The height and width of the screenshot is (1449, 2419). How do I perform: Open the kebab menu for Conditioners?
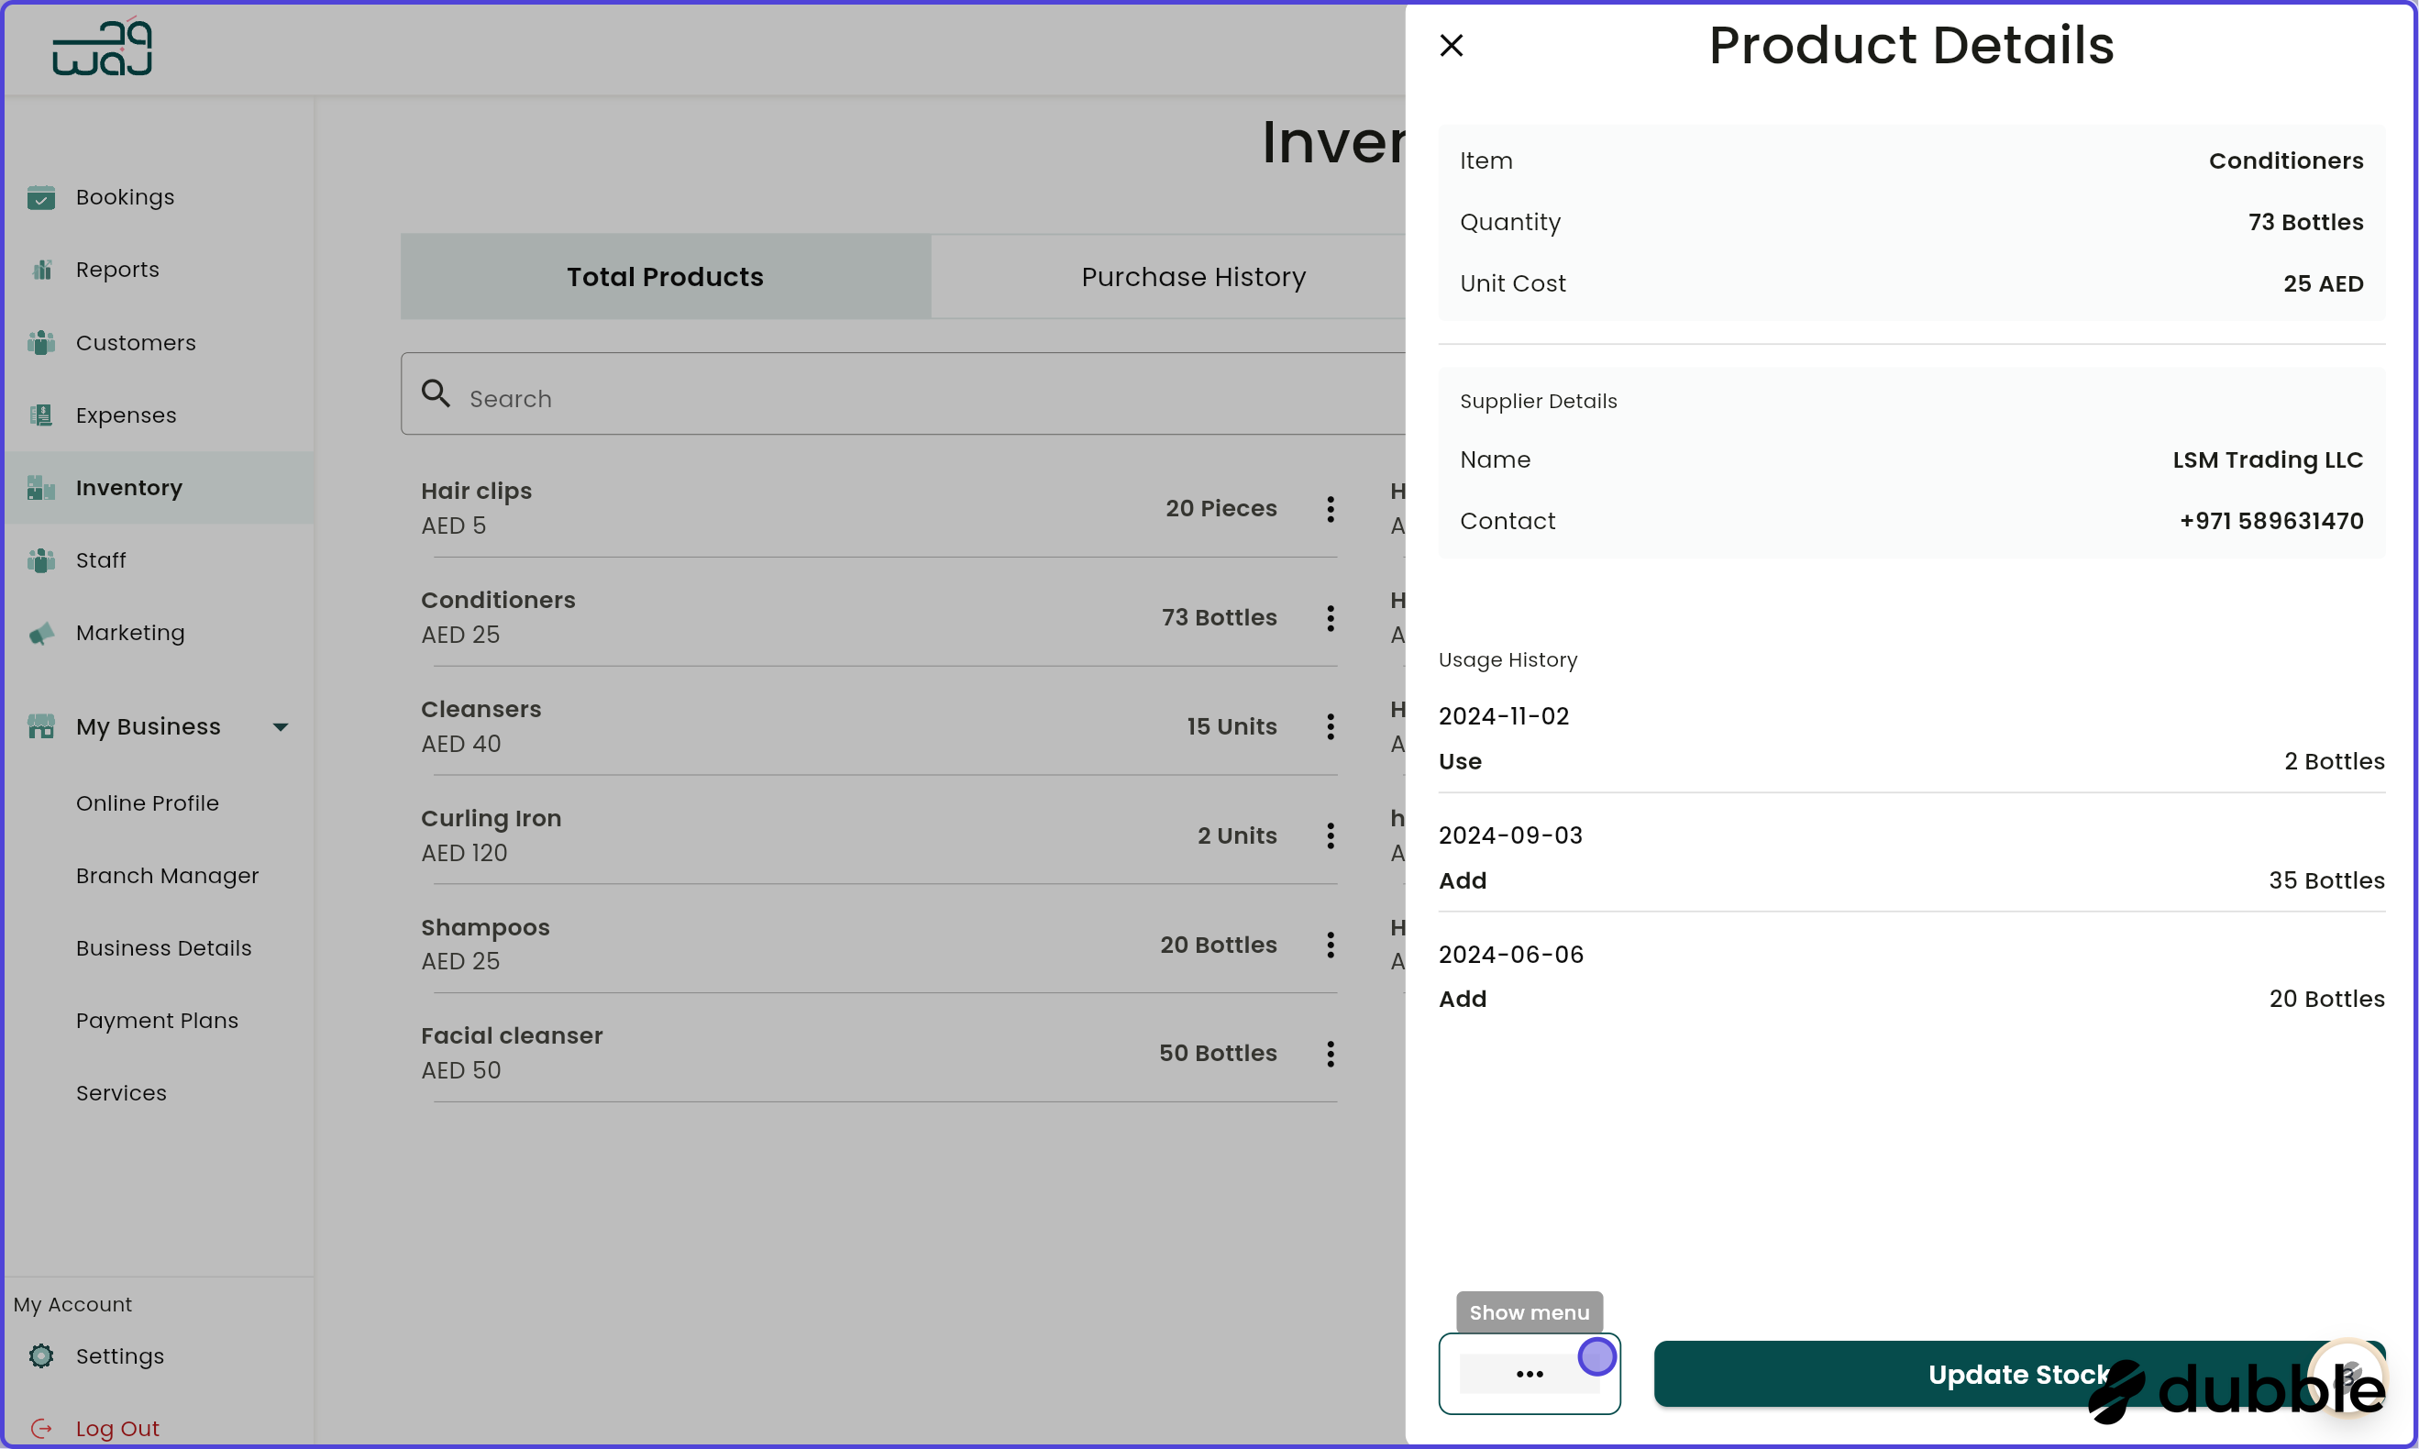1330,618
